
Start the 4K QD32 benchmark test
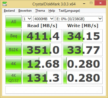click(x=14, y=78)
